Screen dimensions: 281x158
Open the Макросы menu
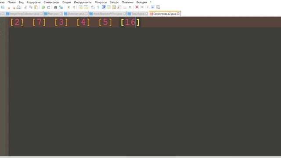coord(101,2)
